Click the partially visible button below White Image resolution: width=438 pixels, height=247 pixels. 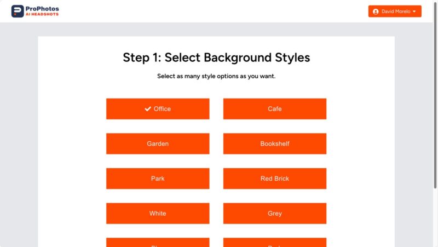coord(158,243)
